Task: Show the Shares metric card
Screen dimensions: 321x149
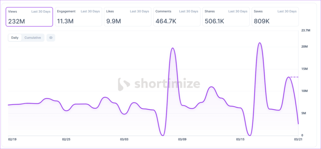Action: (x=226, y=17)
